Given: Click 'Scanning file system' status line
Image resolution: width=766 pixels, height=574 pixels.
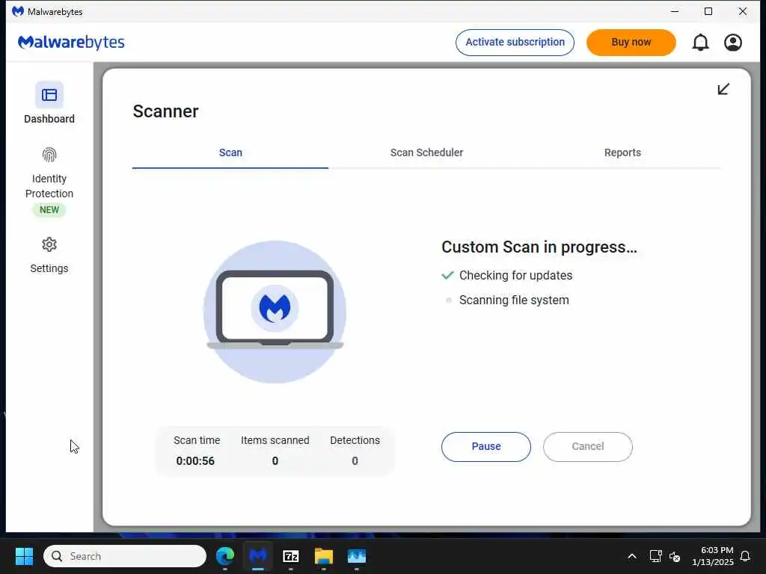Looking at the screenshot, I should tap(506, 300).
